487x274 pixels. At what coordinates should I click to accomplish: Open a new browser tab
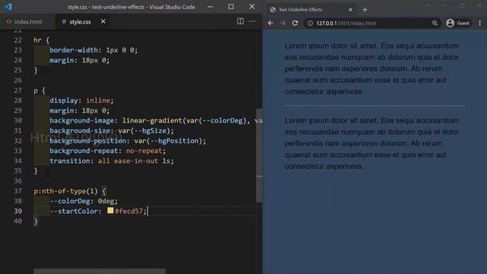[365, 10]
